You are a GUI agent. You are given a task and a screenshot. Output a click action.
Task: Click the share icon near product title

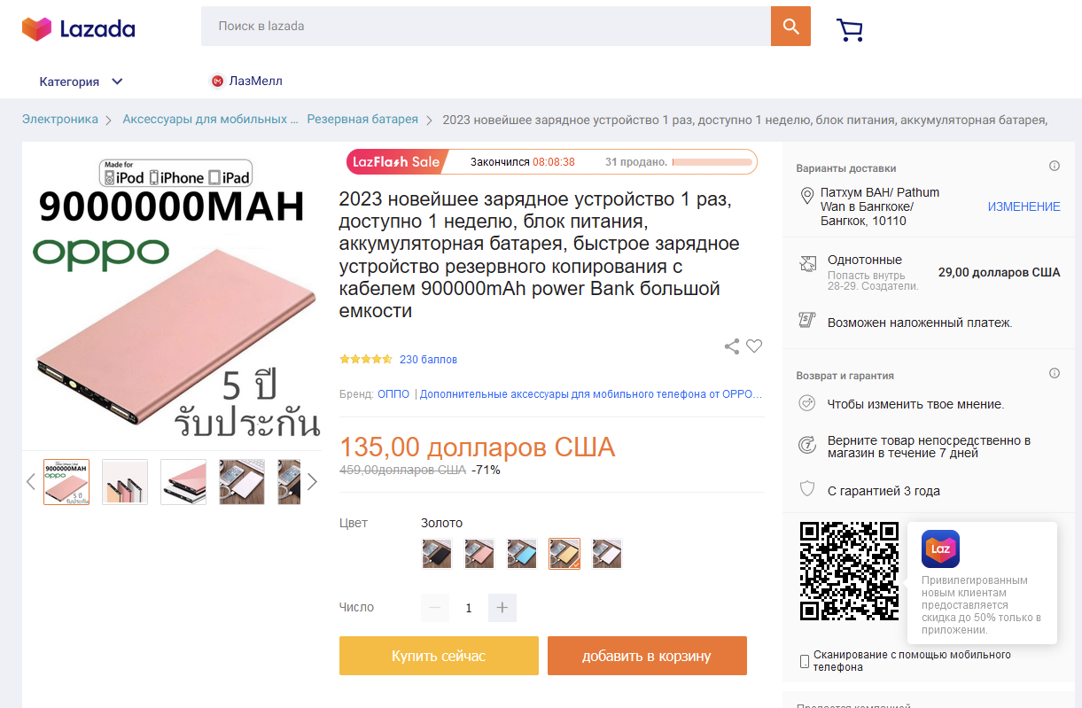click(732, 346)
